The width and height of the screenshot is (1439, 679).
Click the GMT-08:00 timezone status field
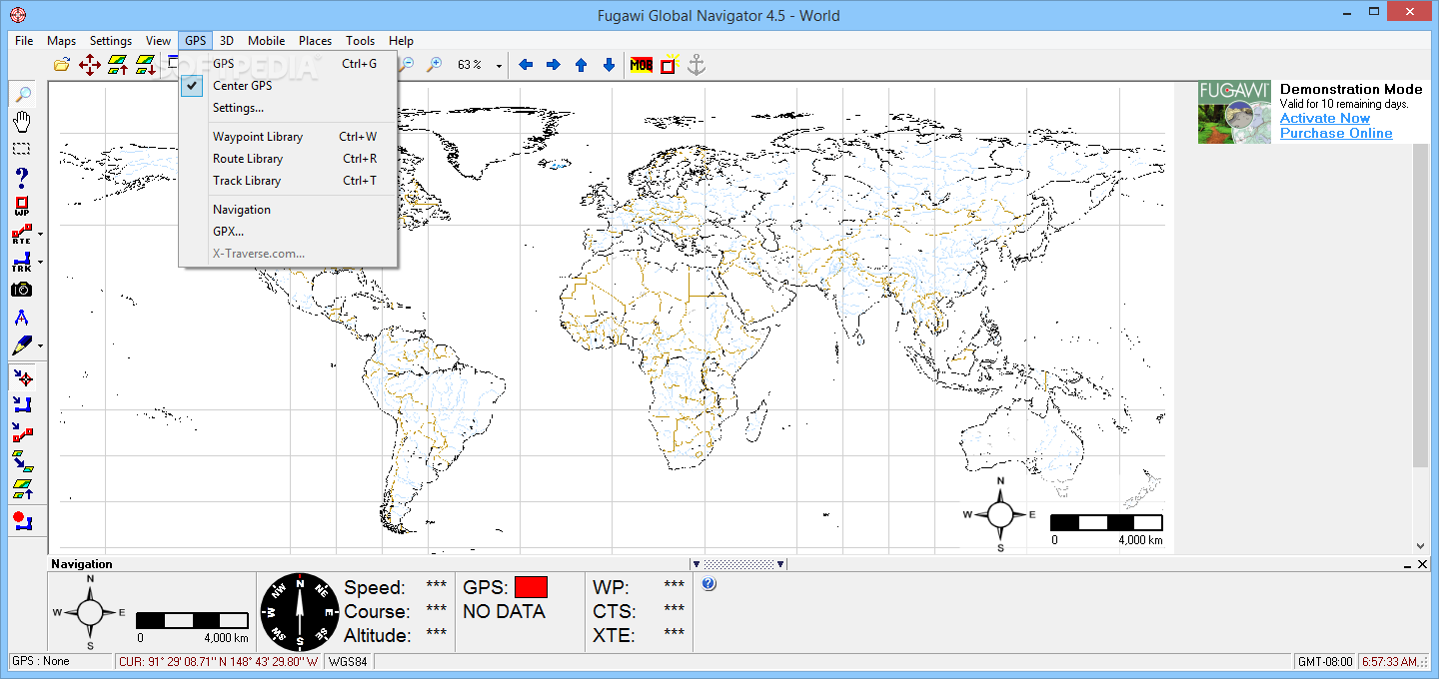point(1325,661)
